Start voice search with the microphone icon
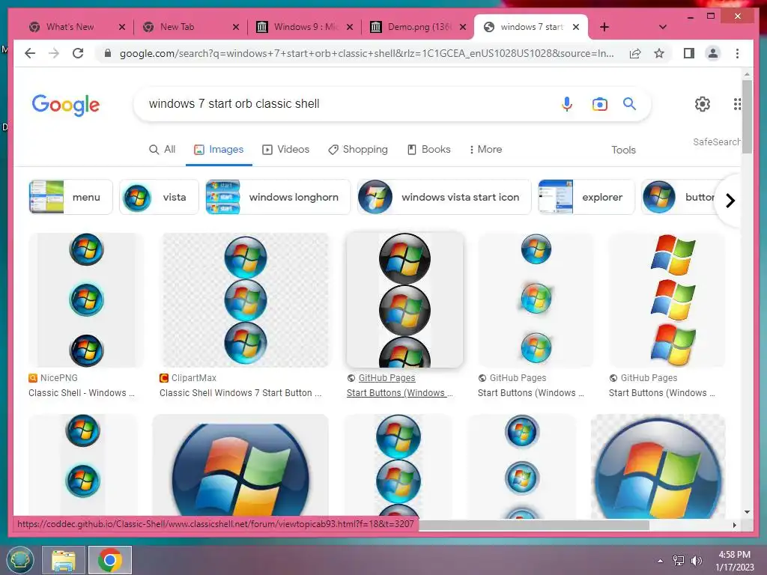Viewport: 767px width, 575px height. click(567, 104)
